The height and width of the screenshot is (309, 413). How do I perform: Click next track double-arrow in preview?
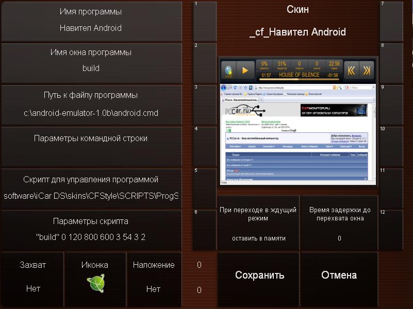pyautogui.click(x=366, y=71)
